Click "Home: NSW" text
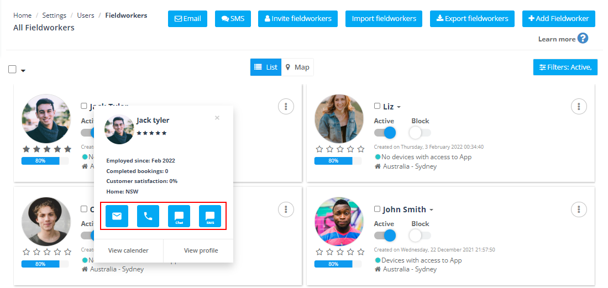Image resolution: width=608 pixels, height=288 pixels. [x=123, y=191]
